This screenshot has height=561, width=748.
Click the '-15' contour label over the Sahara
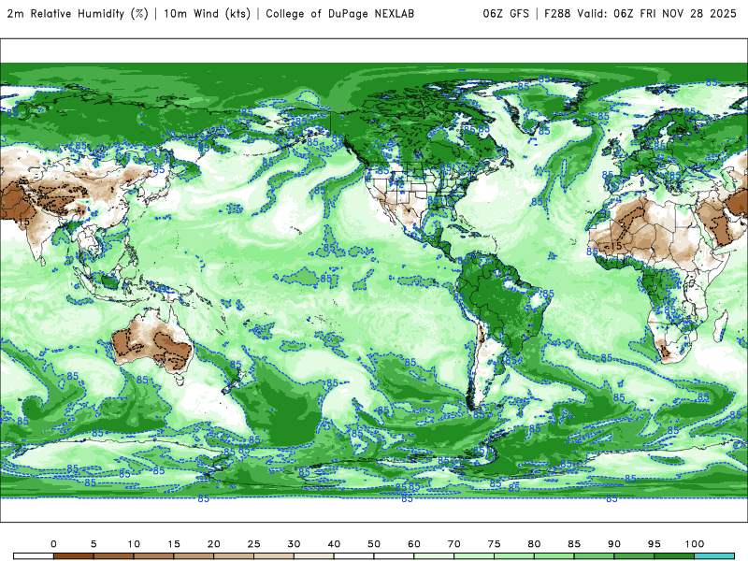click(614, 246)
